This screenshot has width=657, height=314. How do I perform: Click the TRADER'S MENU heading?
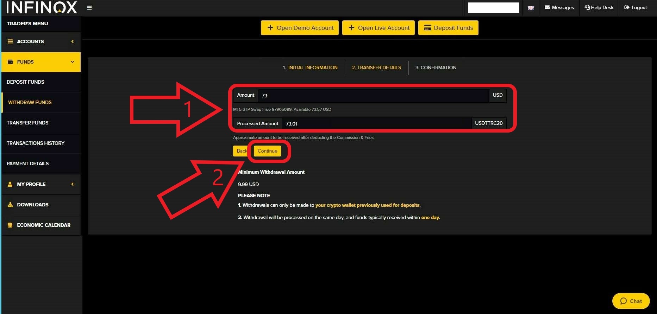pyautogui.click(x=27, y=24)
